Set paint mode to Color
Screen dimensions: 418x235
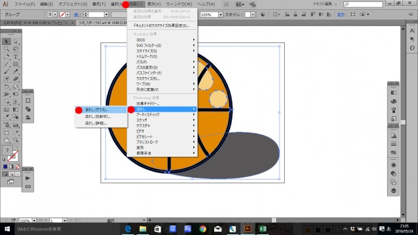[x=5, y=166]
